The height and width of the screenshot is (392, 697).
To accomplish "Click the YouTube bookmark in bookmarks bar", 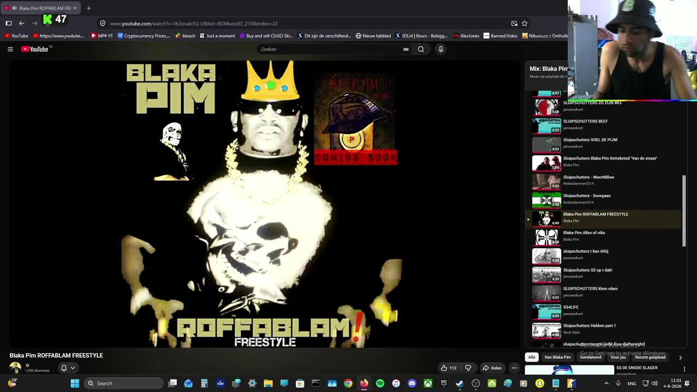I will click(16, 36).
